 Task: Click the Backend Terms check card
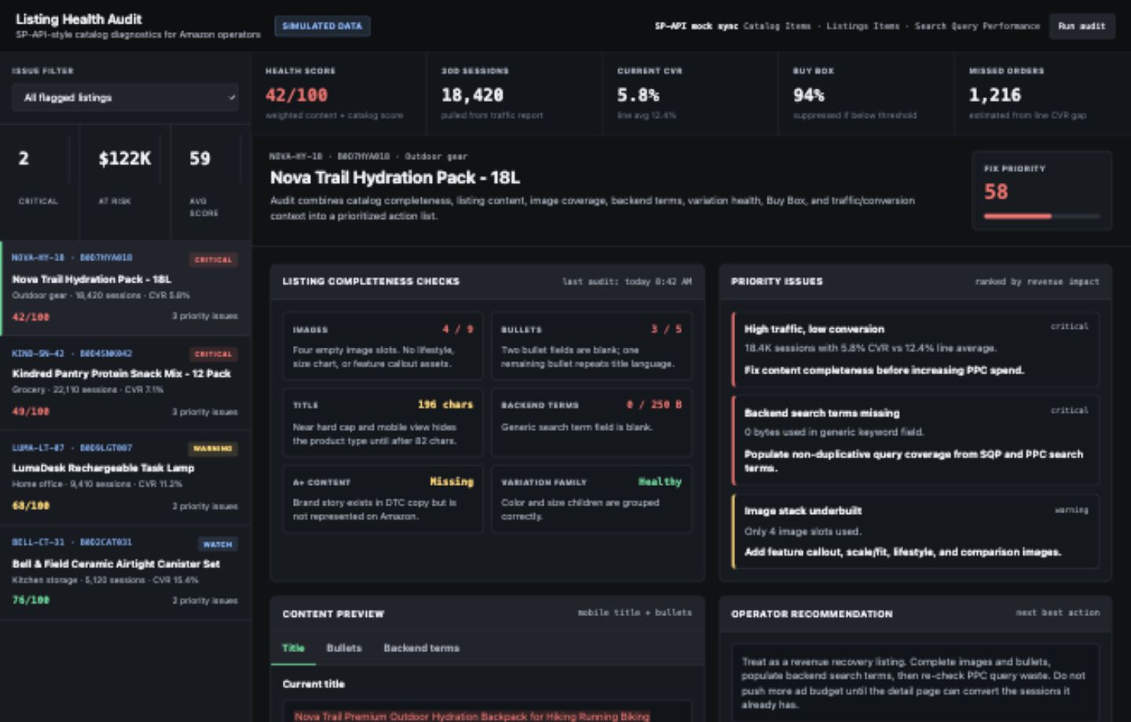click(x=591, y=422)
